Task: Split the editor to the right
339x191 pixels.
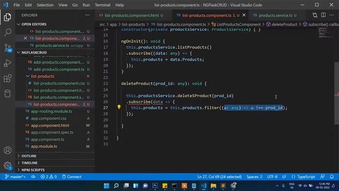Action: click(324, 15)
